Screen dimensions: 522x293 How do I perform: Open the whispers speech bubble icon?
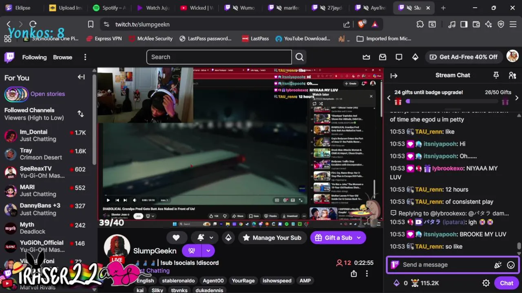point(399,57)
